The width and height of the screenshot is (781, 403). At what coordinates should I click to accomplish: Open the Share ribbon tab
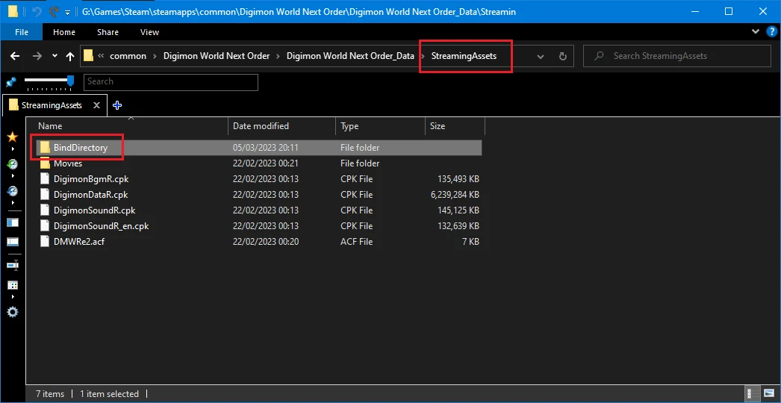pos(108,32)
